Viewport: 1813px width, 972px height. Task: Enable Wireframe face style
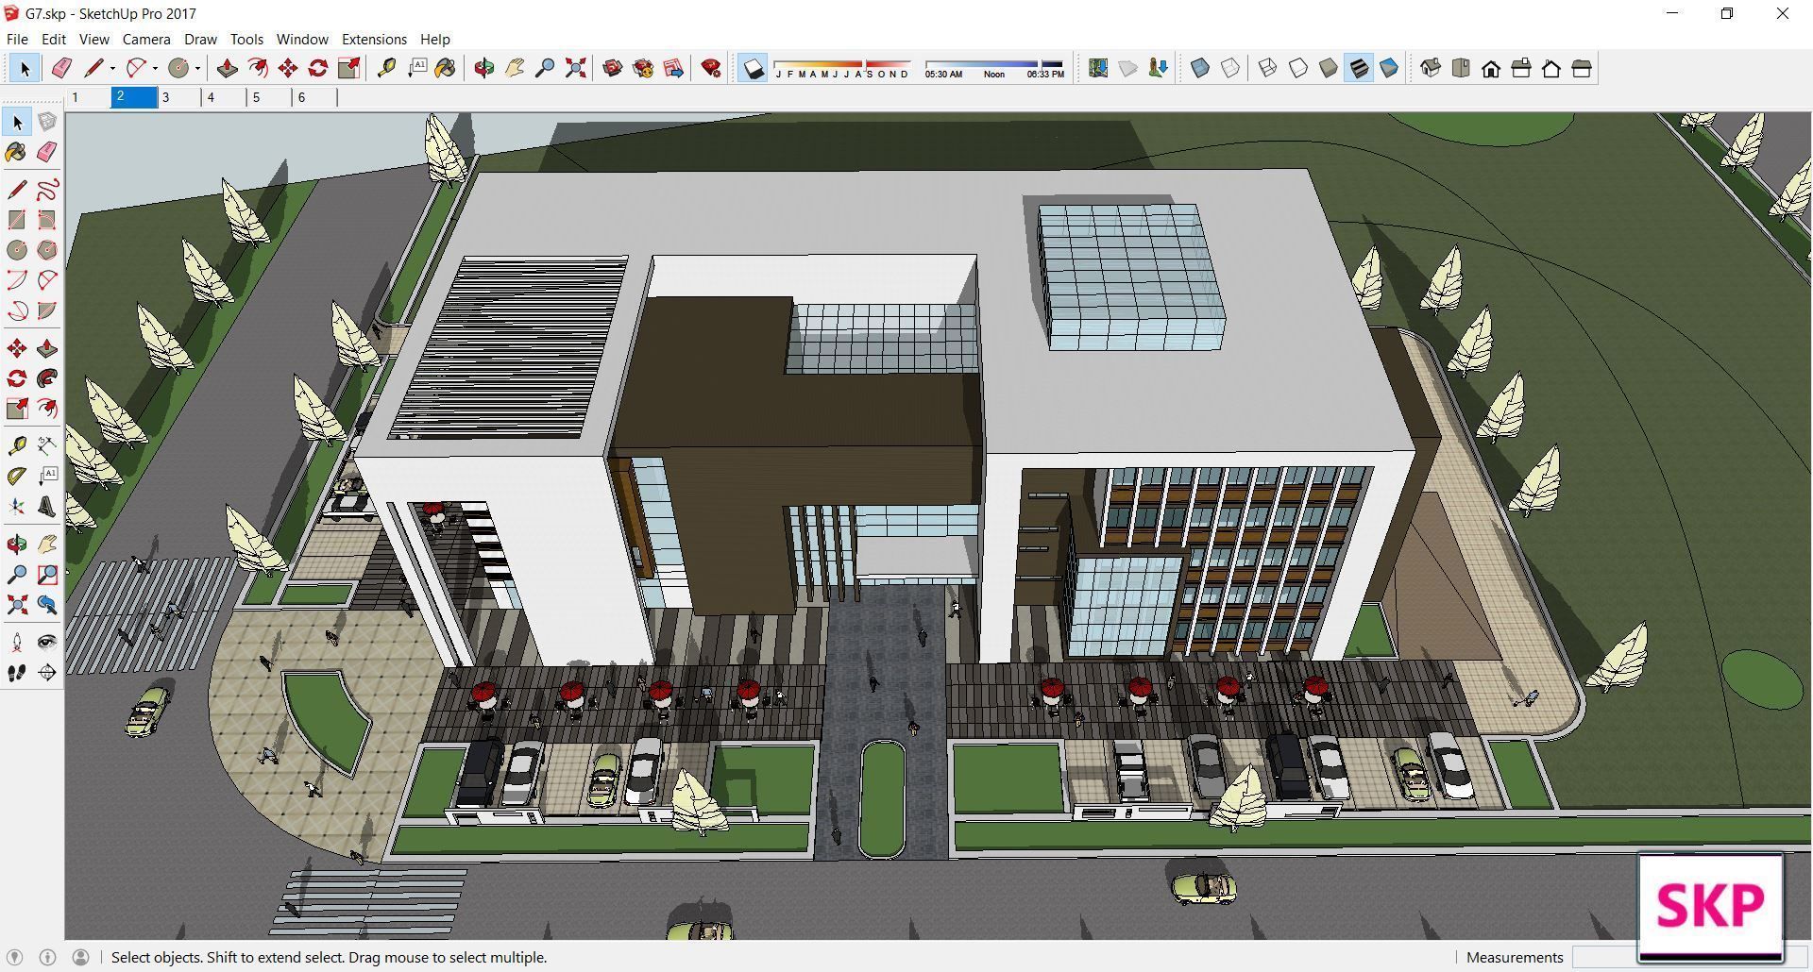[x=1268, y=68]
